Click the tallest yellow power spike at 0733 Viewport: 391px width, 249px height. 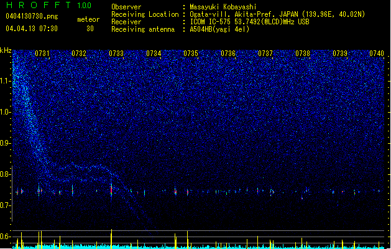pos(111,238)
